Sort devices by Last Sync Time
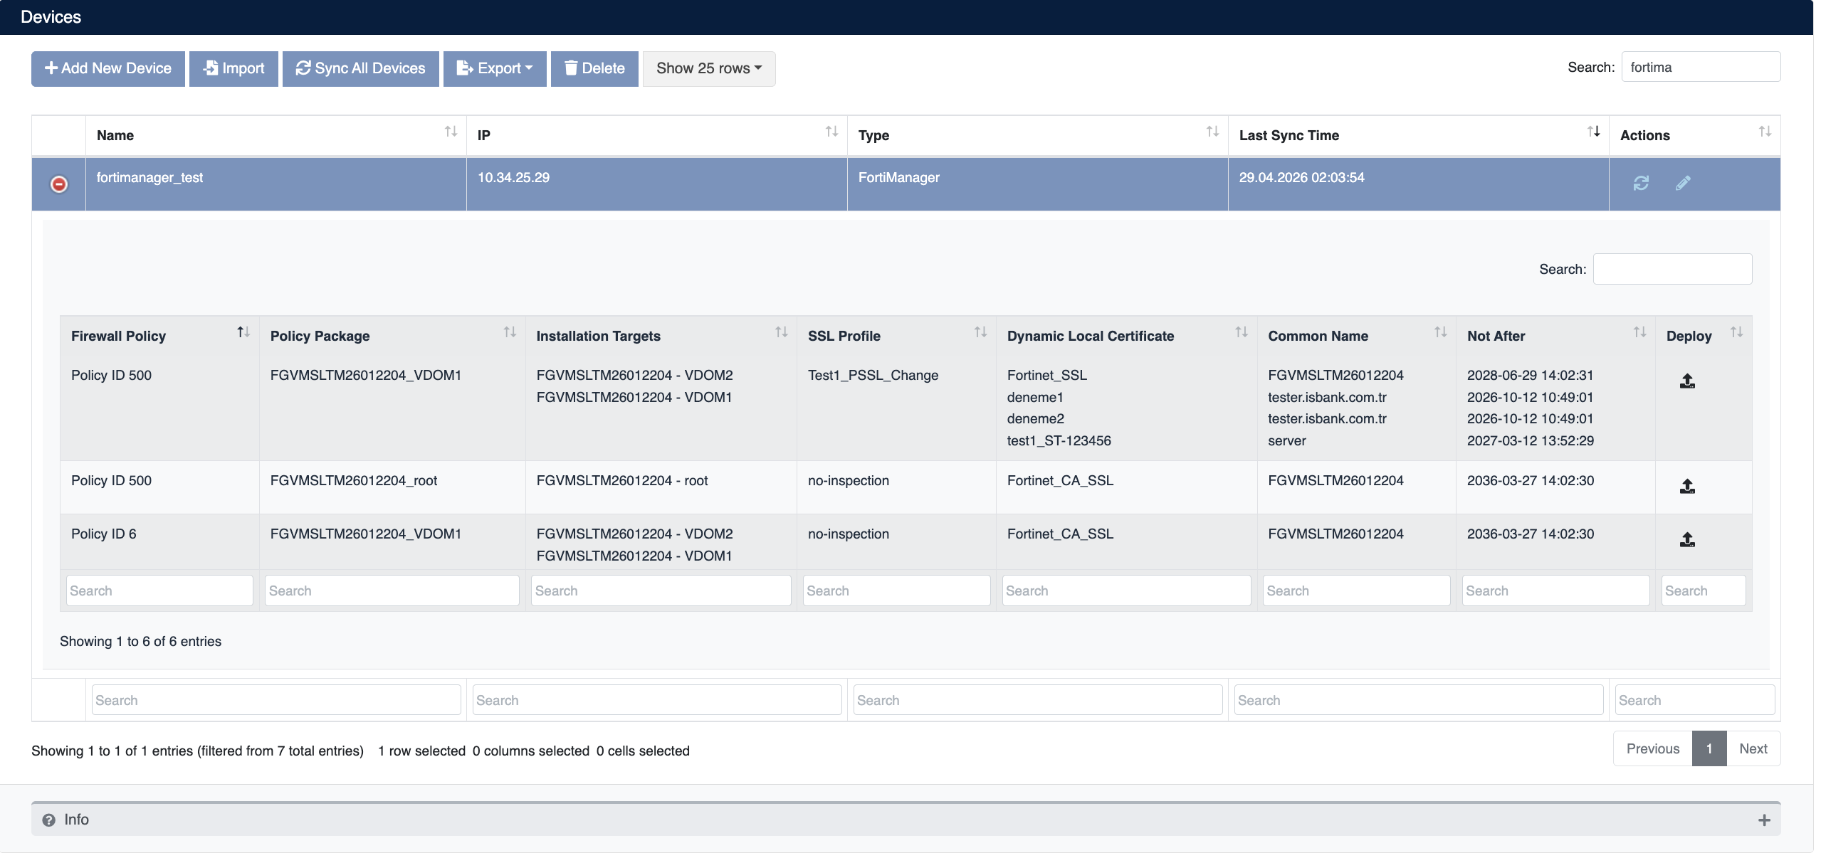Image resolution: width=1821 pixels, height=858 pixels. (1593, 132)
